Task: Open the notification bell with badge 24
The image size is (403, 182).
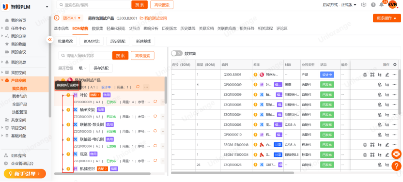Action: [x=381, y=5]
